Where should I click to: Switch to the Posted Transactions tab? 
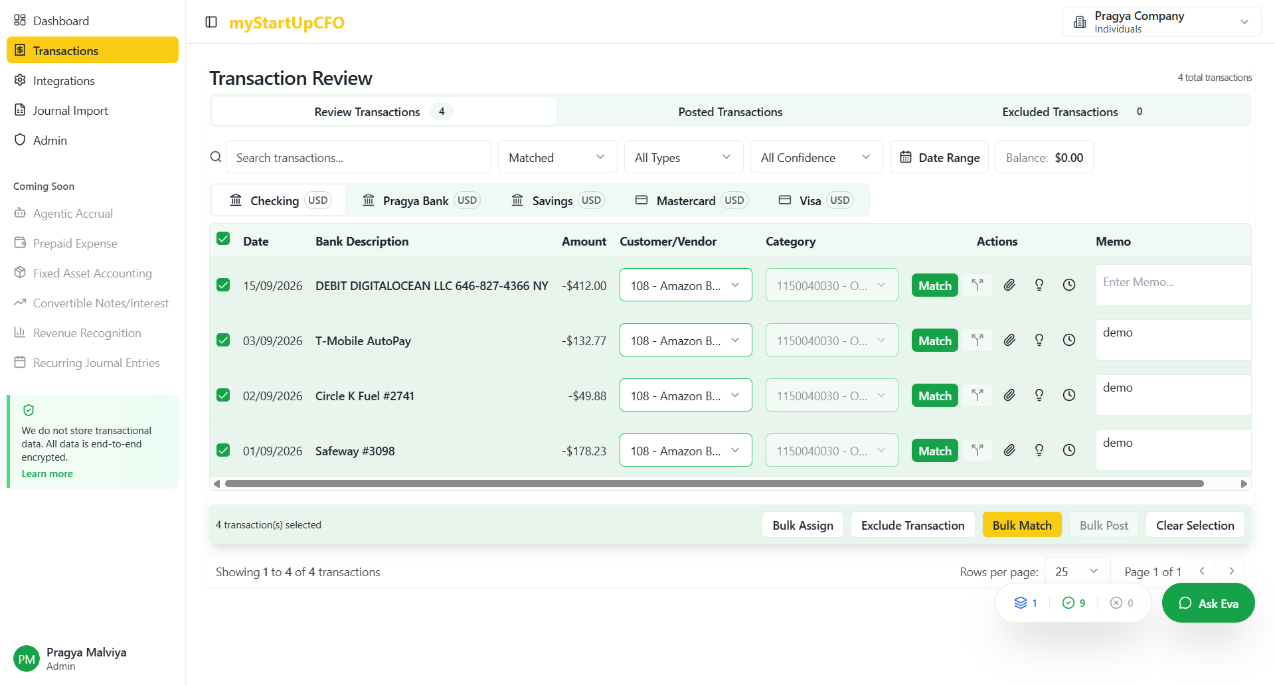coord(730,112)
